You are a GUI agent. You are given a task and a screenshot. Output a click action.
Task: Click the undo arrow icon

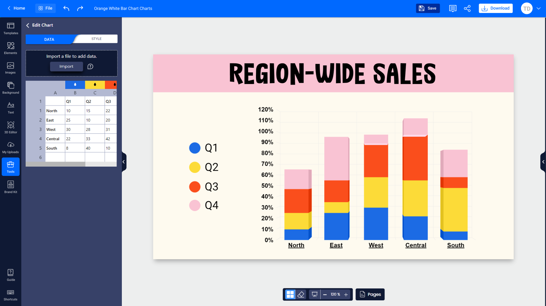tap(66, 8)
